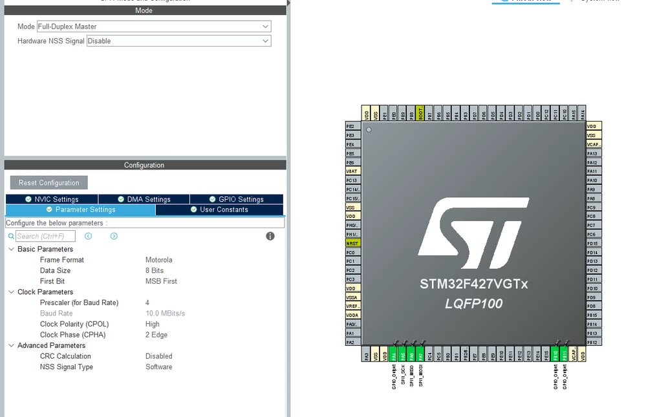Open the Mode combo box

coord(154,27)
